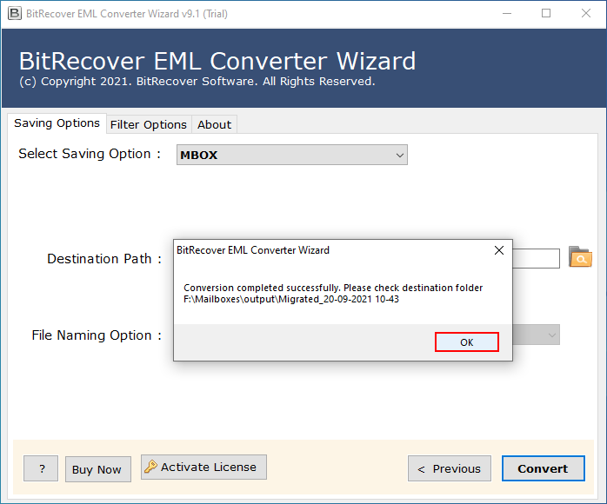Click the question mark help button
The width and height of the screenshot is (607, 504).
coord(41,468)
